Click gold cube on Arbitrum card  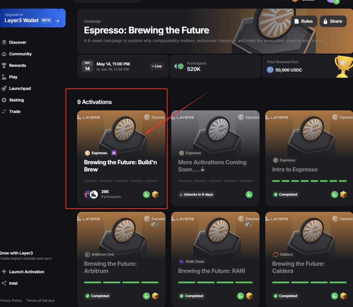click(x=155, y=296)
